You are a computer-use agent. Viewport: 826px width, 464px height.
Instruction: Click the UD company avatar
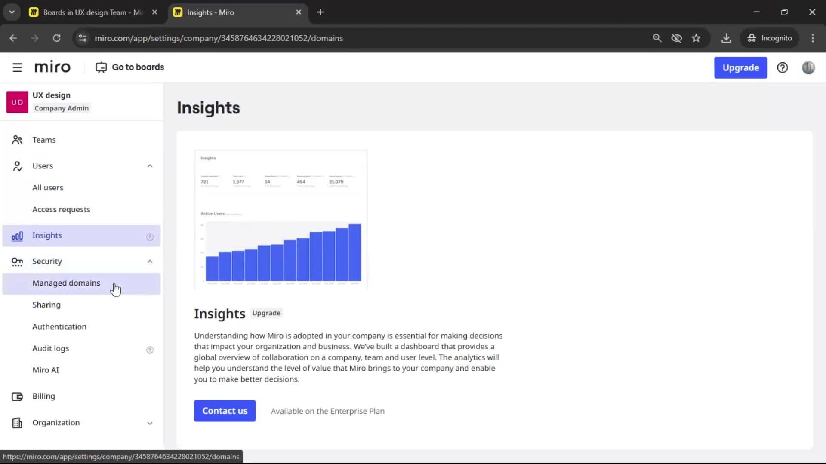[17, 102]
